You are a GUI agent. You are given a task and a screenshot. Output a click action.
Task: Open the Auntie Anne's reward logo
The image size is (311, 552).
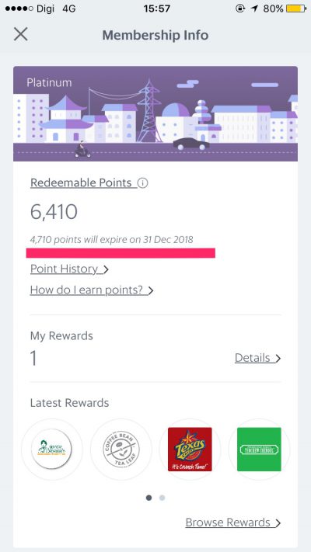coord(51,450)
